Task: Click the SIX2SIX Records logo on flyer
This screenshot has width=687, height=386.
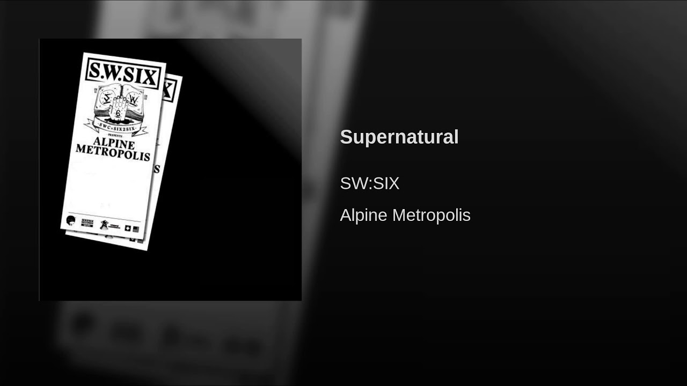Action: click(x=86, y=222)
